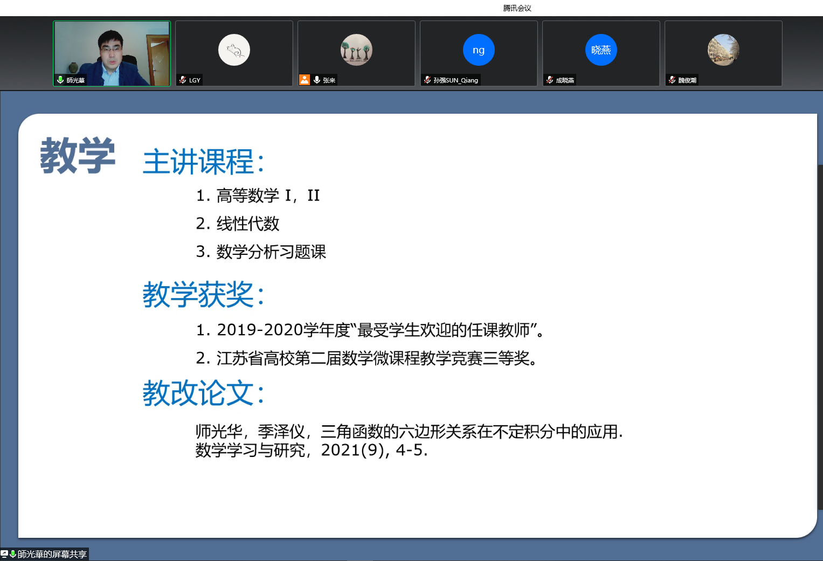Screen dimensions: 823x561
Task: Click the microphone icon next to 张来
Action: click(x=317, y=80)
